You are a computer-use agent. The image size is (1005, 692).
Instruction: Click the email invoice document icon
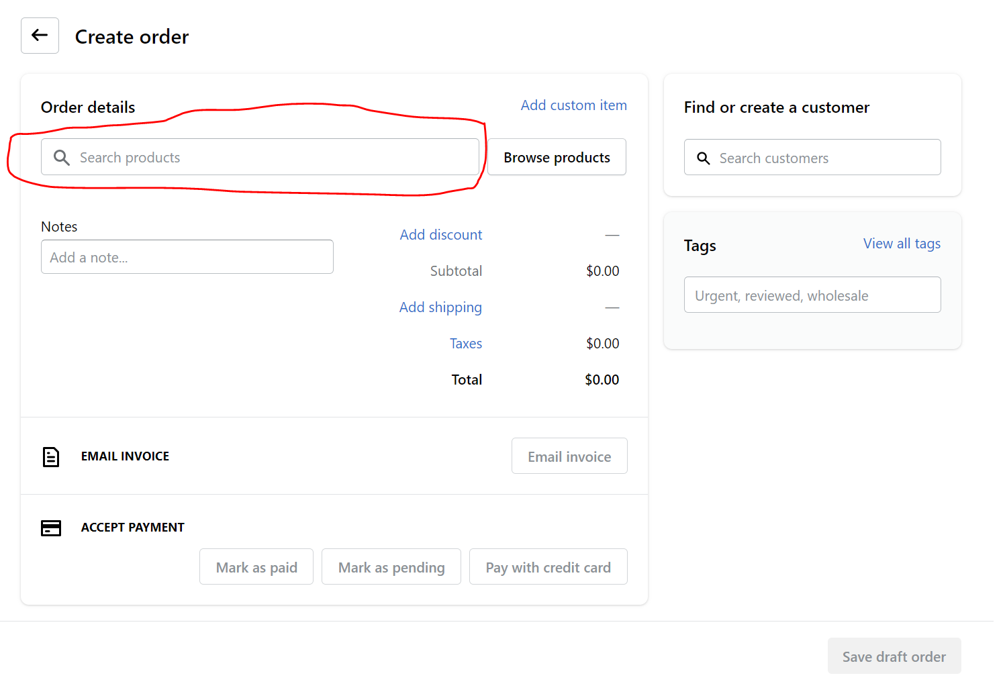click(x=51, y=457)
